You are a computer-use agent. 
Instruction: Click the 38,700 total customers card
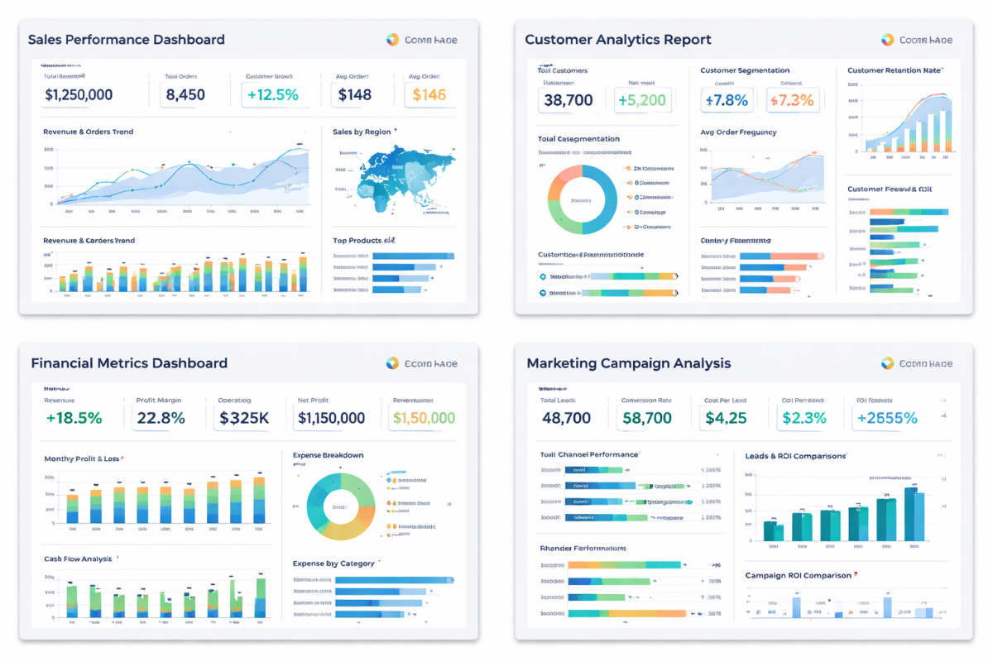pyautogui.click(x=568, y=100)
